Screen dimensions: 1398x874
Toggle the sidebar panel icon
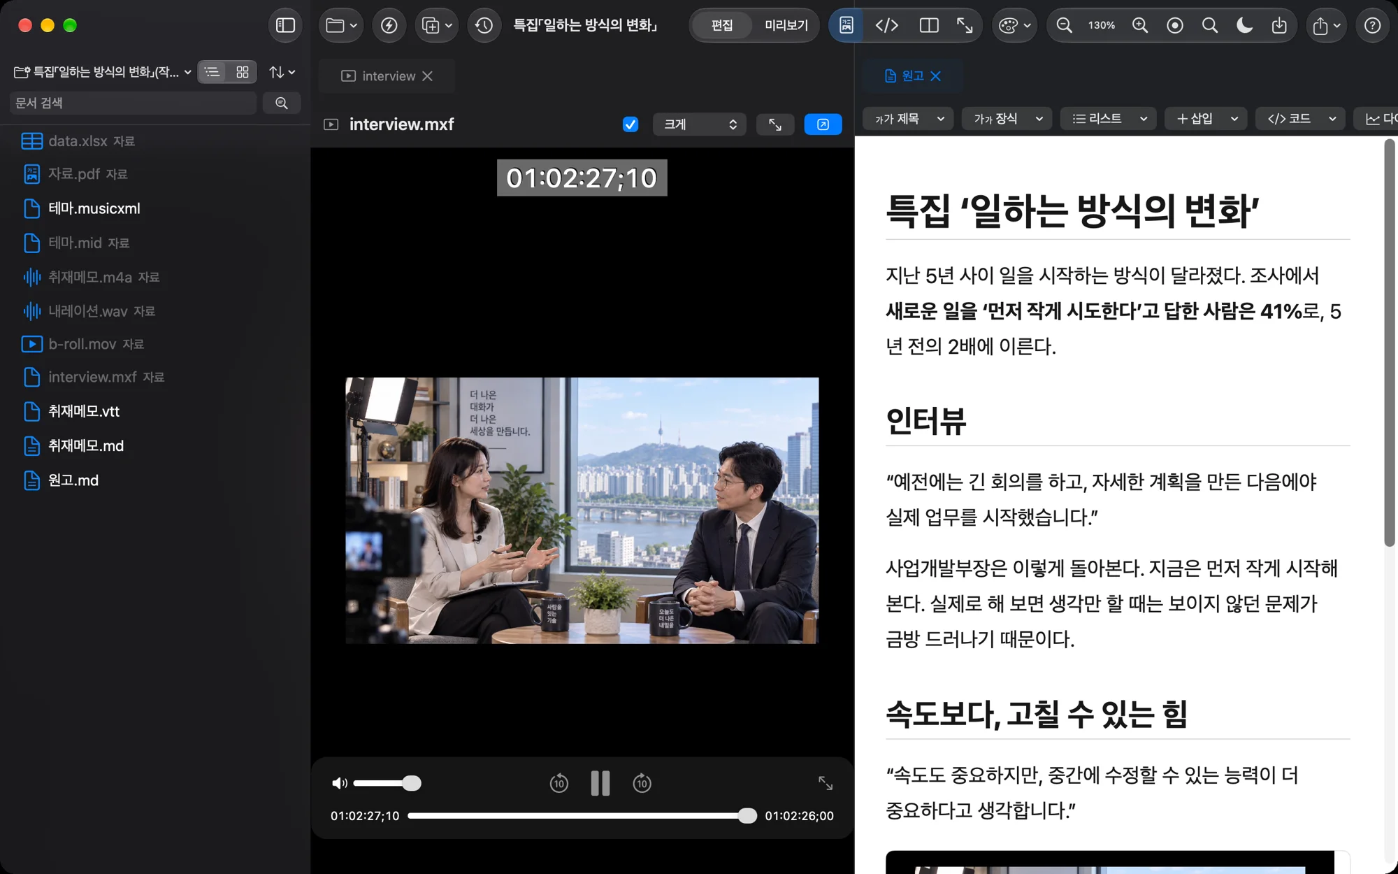[x=285, y=26]
